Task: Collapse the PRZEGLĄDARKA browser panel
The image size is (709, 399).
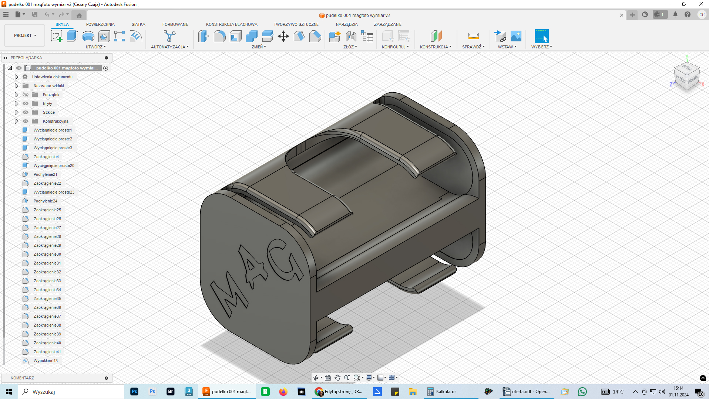Action: click(5, 58)
